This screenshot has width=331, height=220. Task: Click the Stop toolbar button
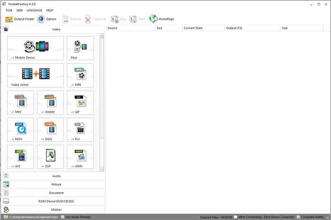point(118,19)
